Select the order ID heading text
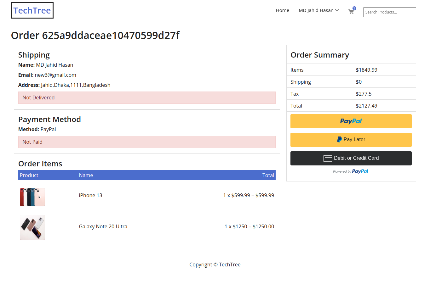430x284 pixels. click(95, 35)
